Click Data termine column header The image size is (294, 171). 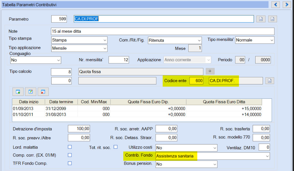pos(61,102)
